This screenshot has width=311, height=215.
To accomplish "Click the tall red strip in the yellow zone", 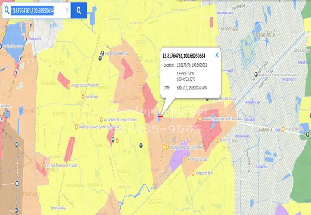I will (69, 149).
